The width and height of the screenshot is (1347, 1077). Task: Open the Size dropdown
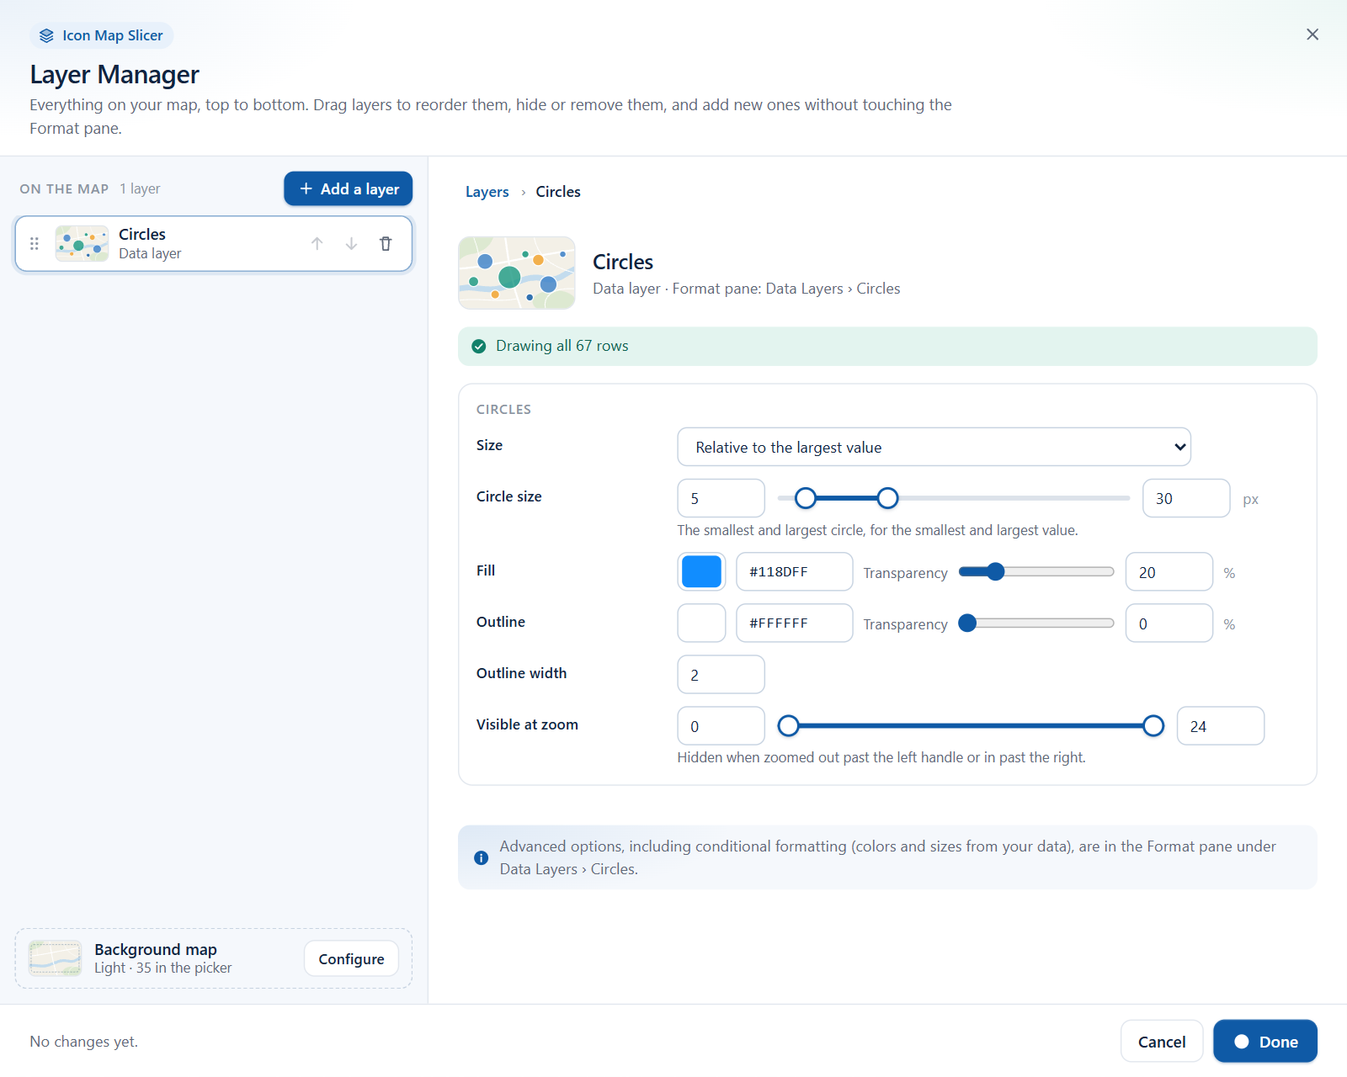tap(934, 447)
